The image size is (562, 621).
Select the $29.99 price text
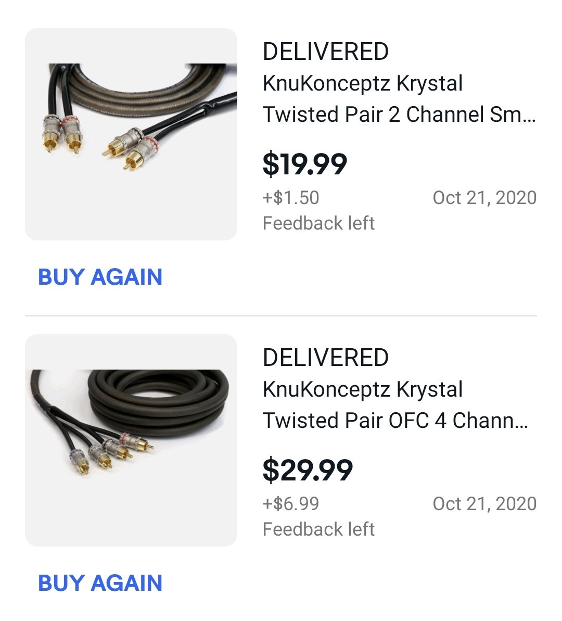click(308, 470)
